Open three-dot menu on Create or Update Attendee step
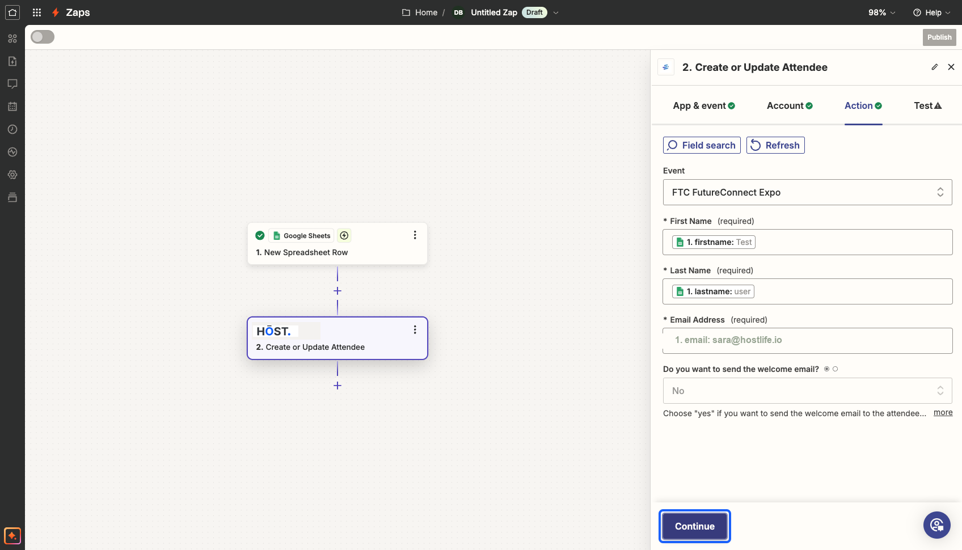Screen dimensions: 962x550 pyautogui.click(x=415, y=329)
